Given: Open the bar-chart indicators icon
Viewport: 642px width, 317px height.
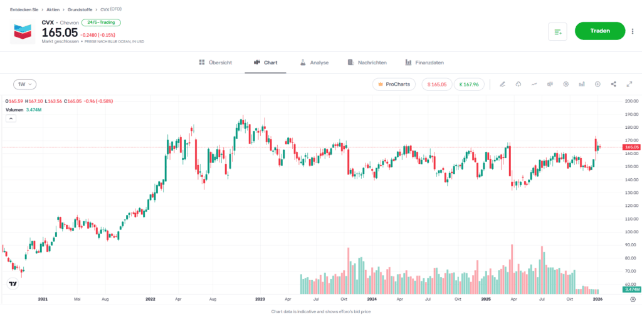Looking at the screenshot, I should click(582, 84).
